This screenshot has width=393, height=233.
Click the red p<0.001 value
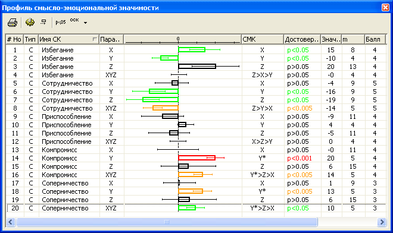tap(300, 158)
